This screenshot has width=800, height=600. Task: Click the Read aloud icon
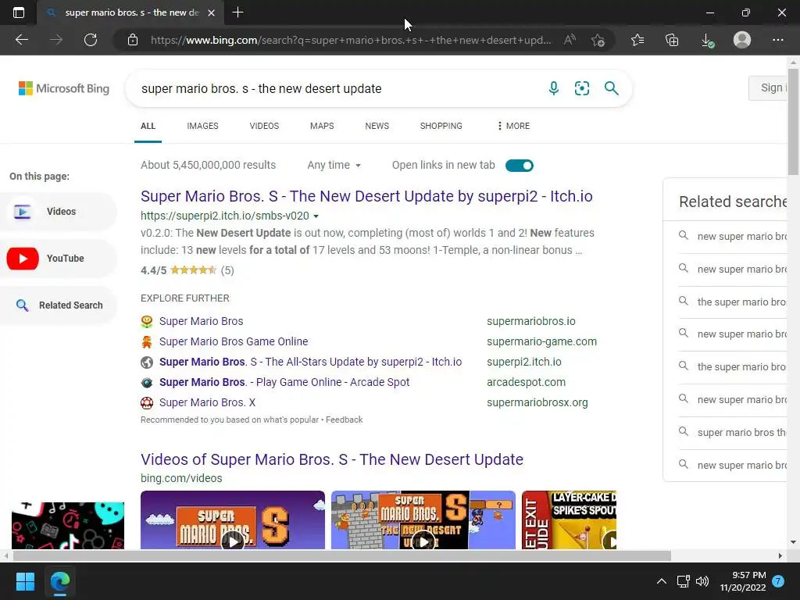point(570,40)
